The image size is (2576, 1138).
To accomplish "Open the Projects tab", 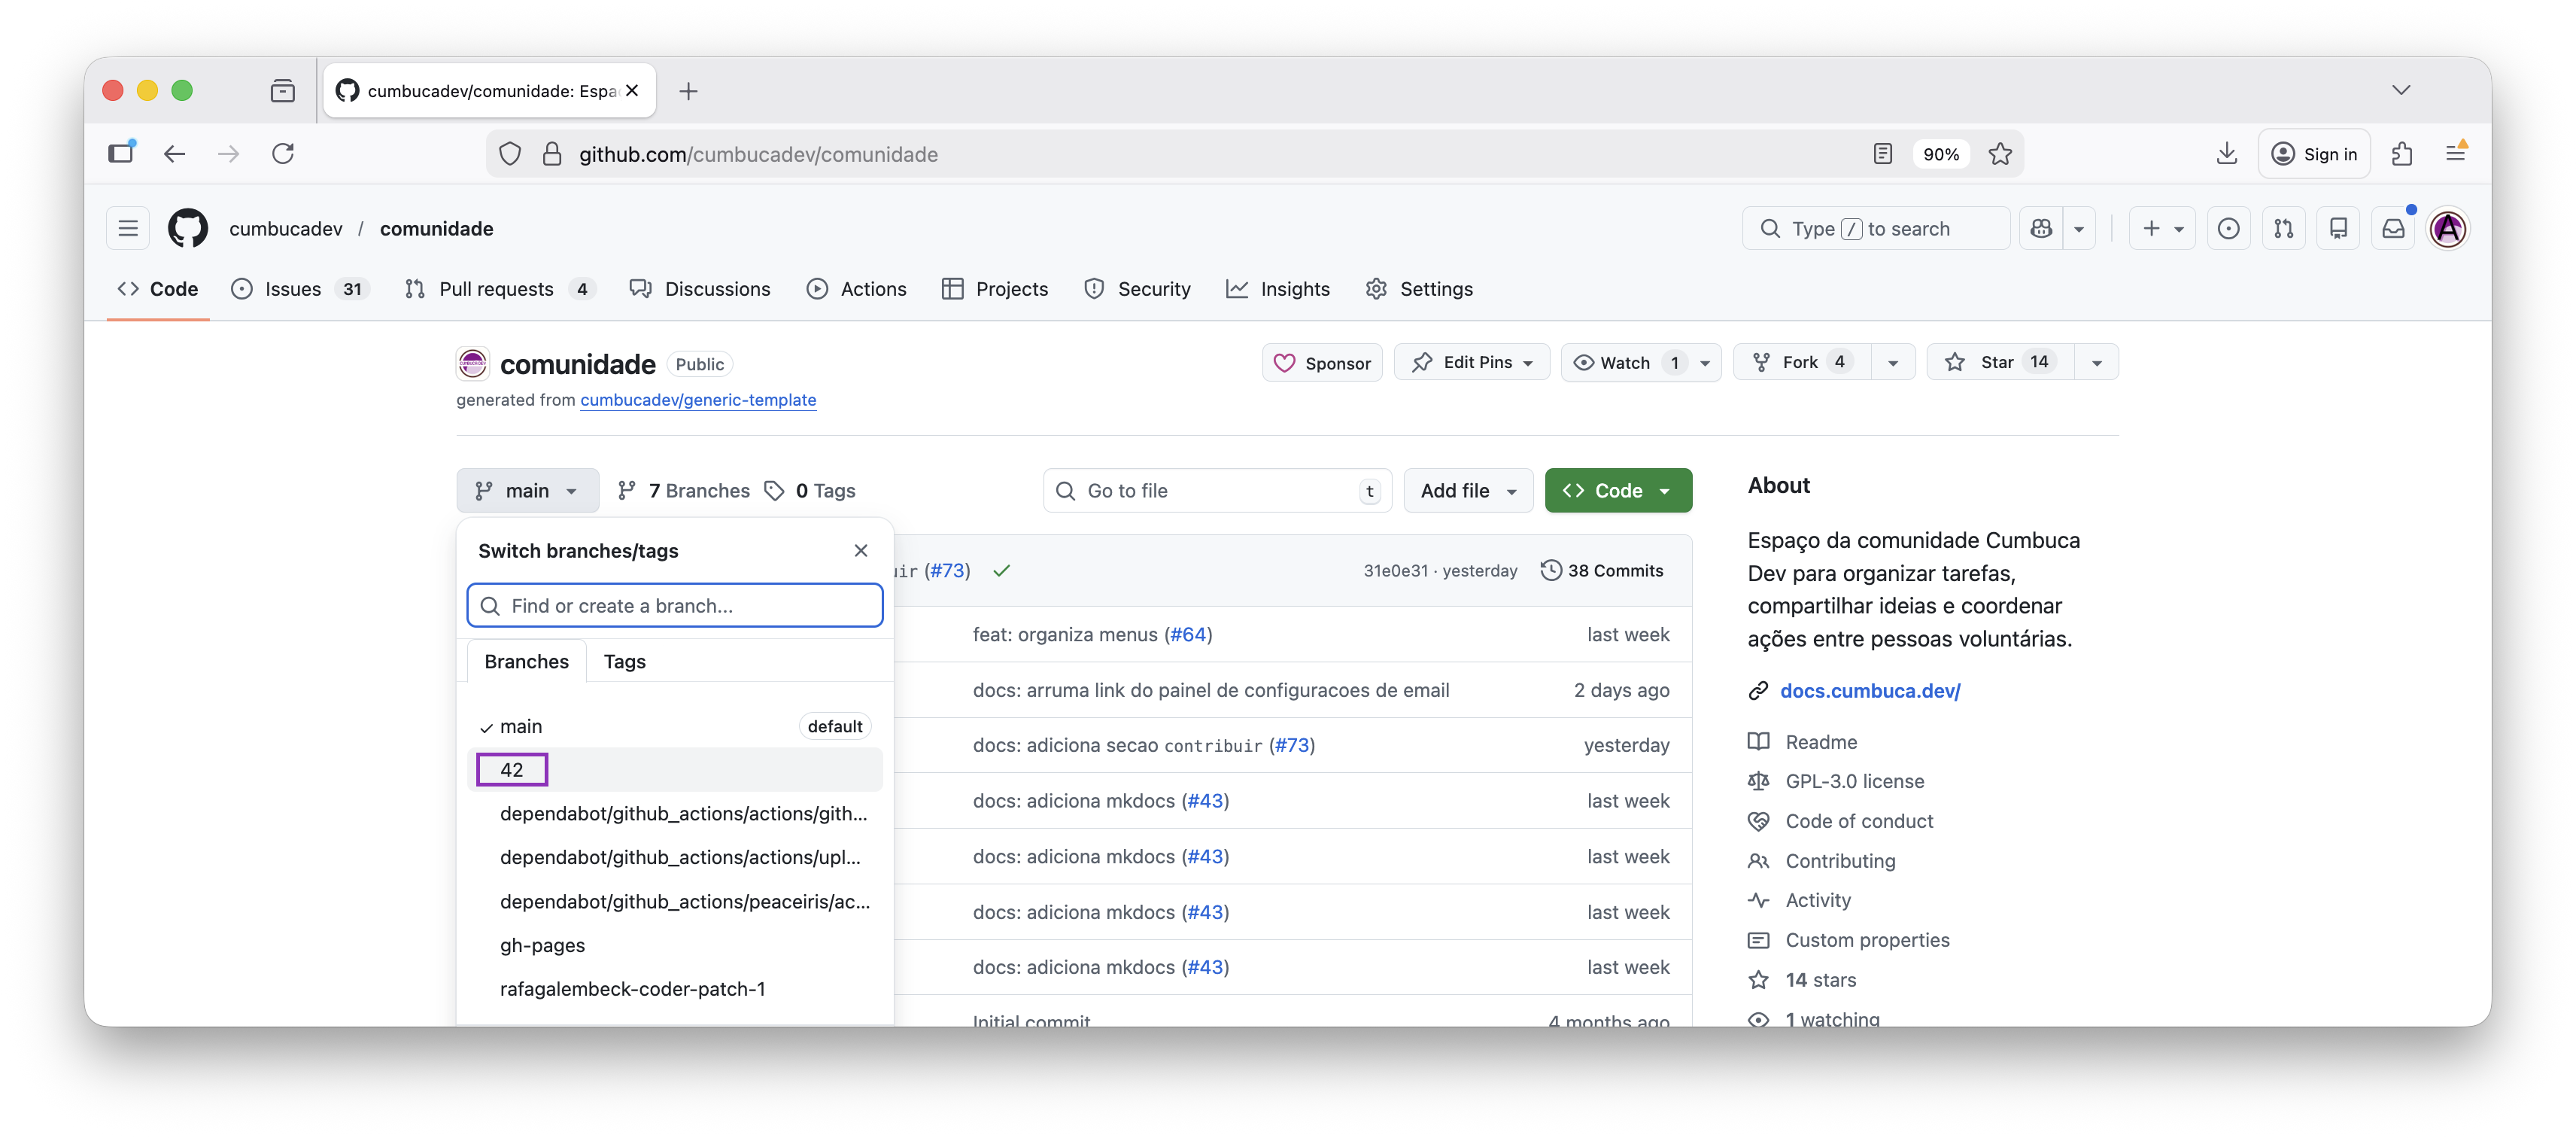I will point(995,289).
